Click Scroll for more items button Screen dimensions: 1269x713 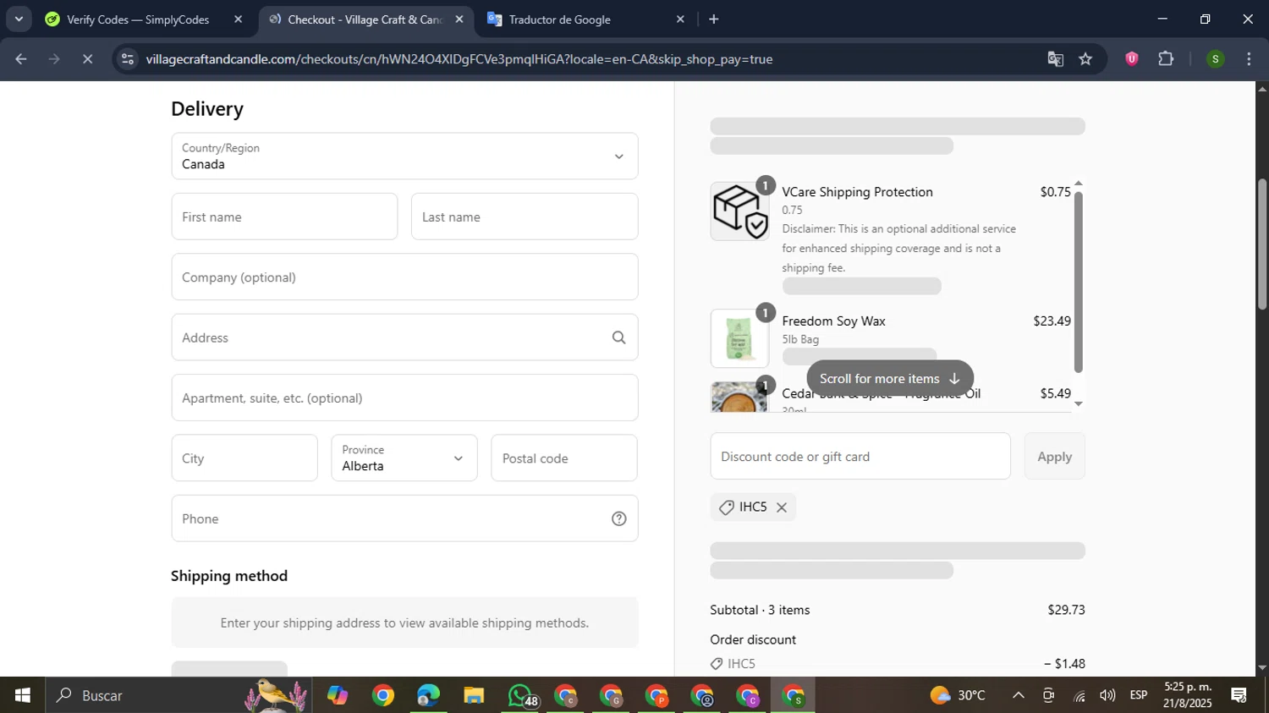tap(890, 379)
